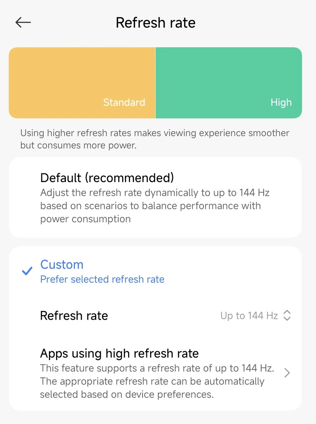Tap the back arrow icon
The height and width of the screenshot is (424, 316).
tap(23, 23)
